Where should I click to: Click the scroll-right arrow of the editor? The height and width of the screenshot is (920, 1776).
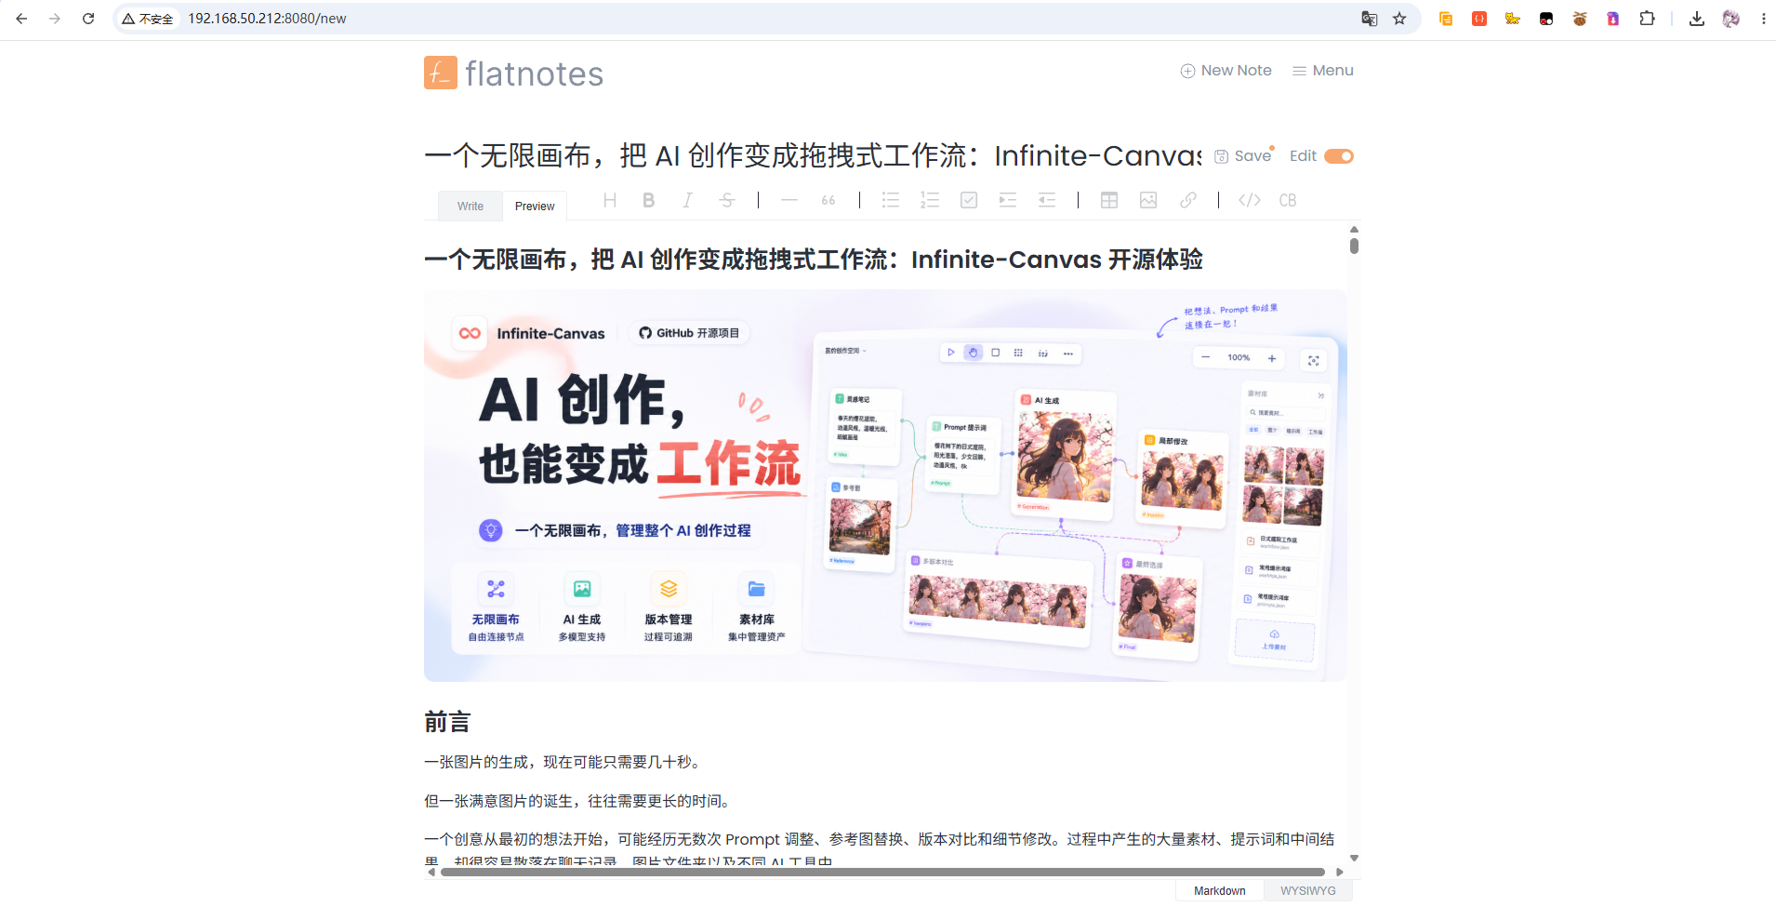point(1339,873)
